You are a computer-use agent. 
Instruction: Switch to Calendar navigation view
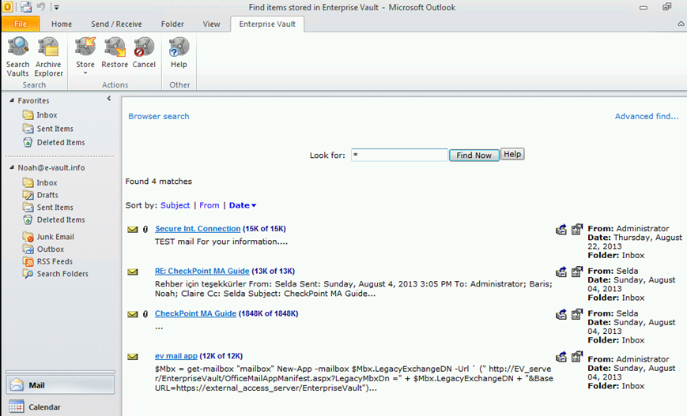(60, 407)
